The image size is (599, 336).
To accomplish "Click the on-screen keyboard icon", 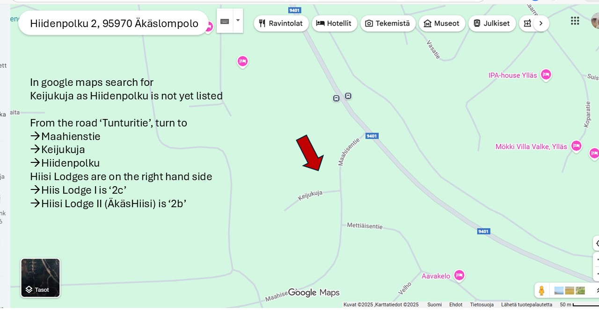I will click(225, 21).
